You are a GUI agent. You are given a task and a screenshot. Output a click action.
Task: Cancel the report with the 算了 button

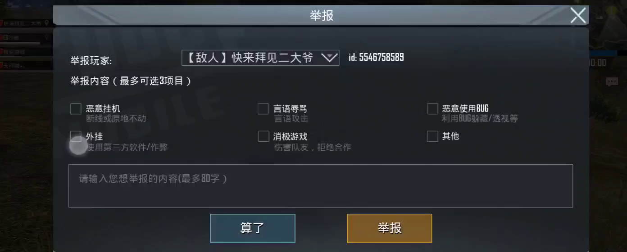click(253, 228)
